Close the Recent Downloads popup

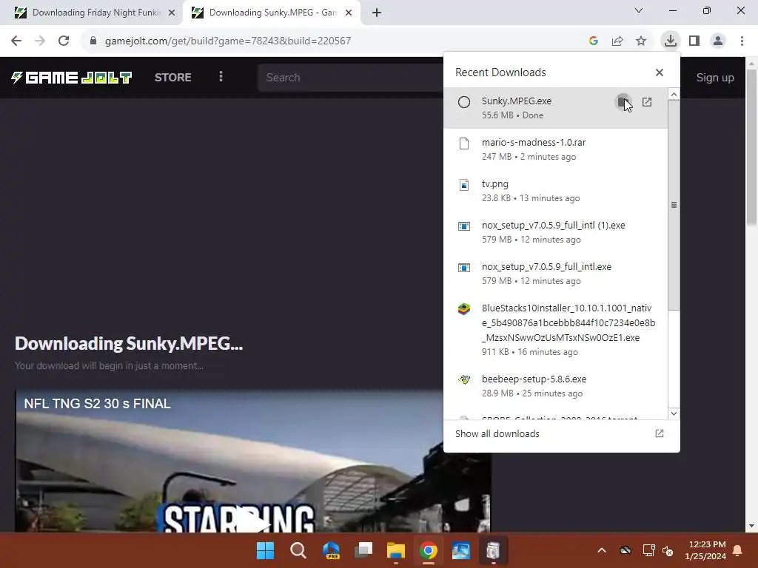[660, 72]
